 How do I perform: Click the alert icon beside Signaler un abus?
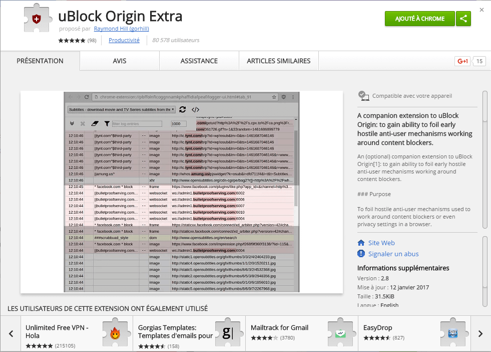[x=361, y=254]
